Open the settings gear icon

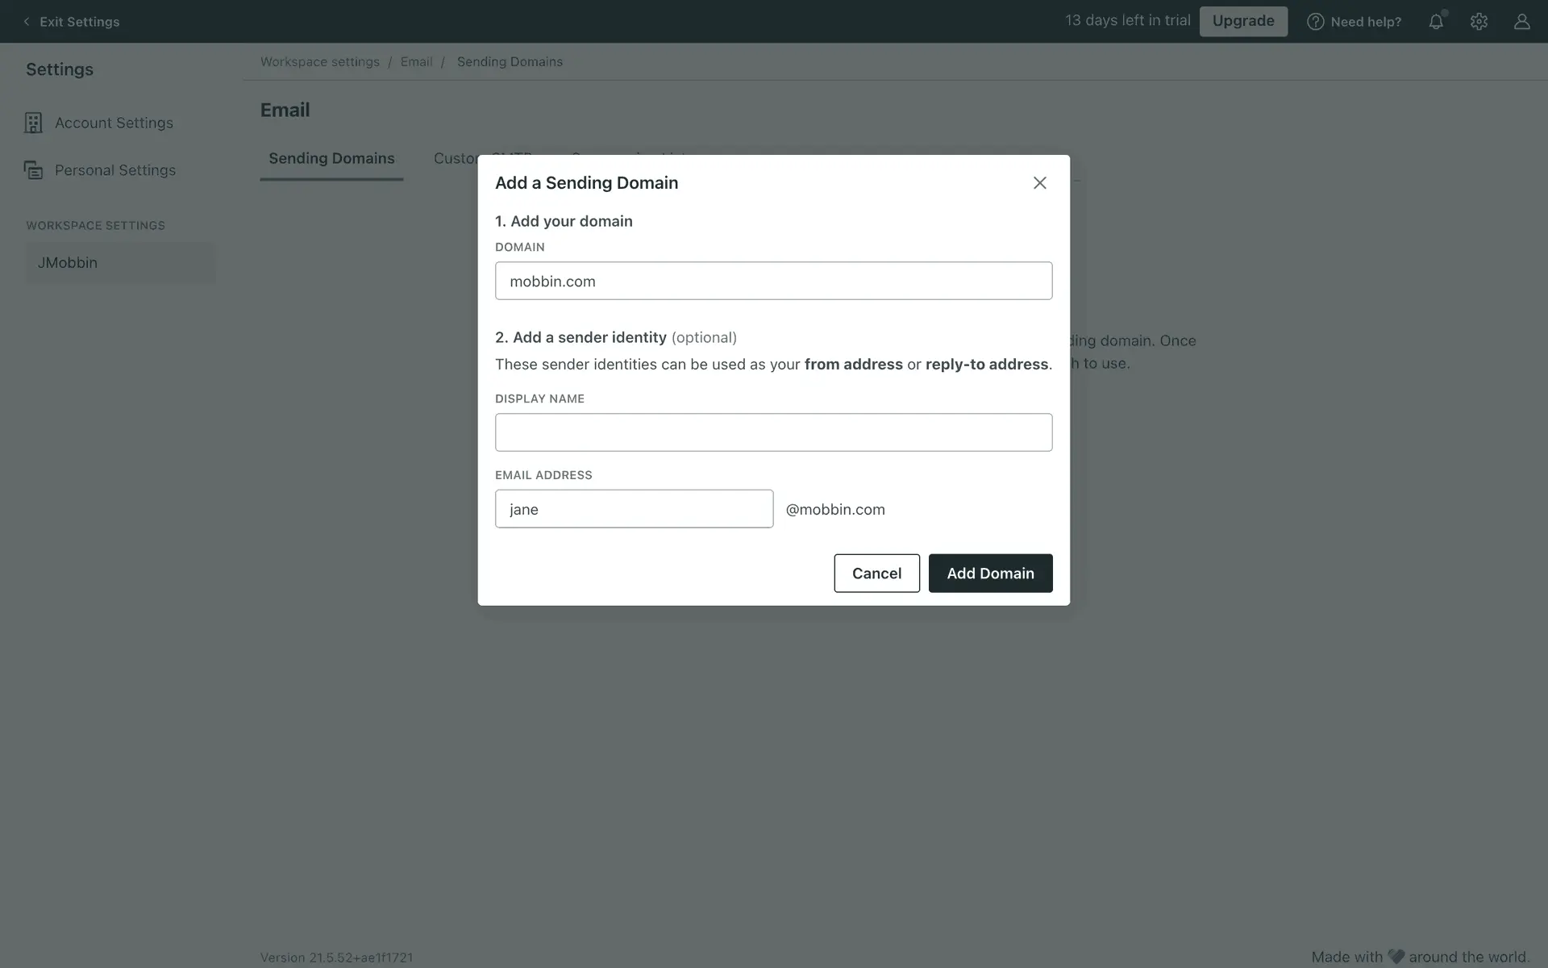(x=1479, y=22)
